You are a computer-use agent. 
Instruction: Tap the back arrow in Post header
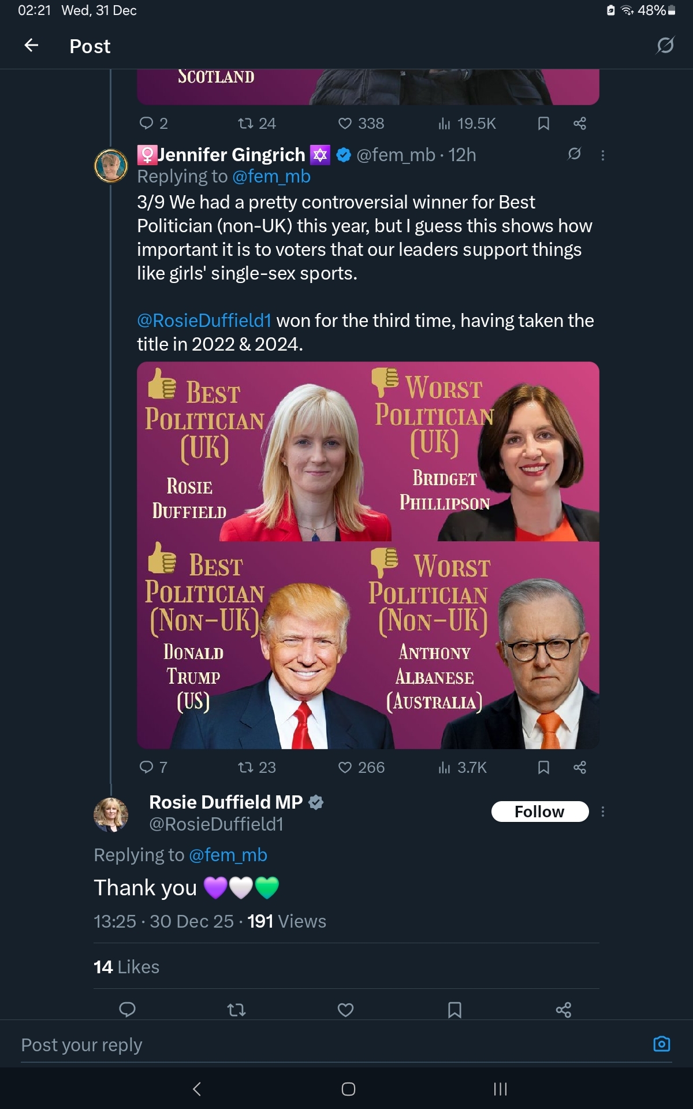click(32, 46)
